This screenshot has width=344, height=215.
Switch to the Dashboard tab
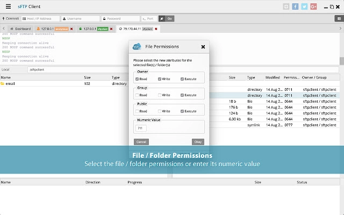(20, 29)
